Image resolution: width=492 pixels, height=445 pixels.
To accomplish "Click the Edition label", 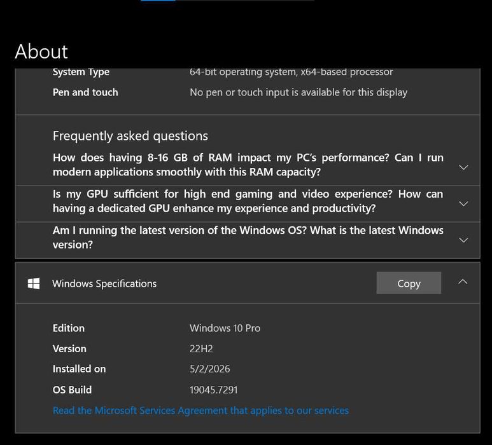I will [x=69, y=328].
